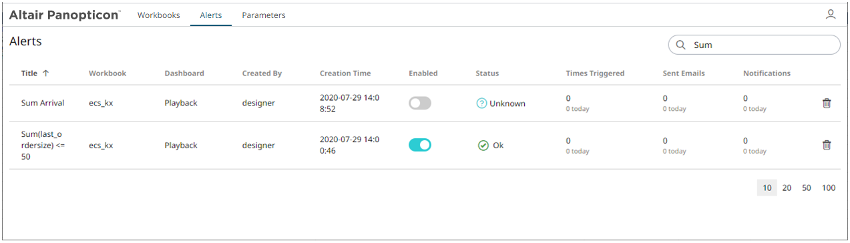Sort alerts by Creation Time column
The image size is (850, 243).
click(x=345, y=73)
